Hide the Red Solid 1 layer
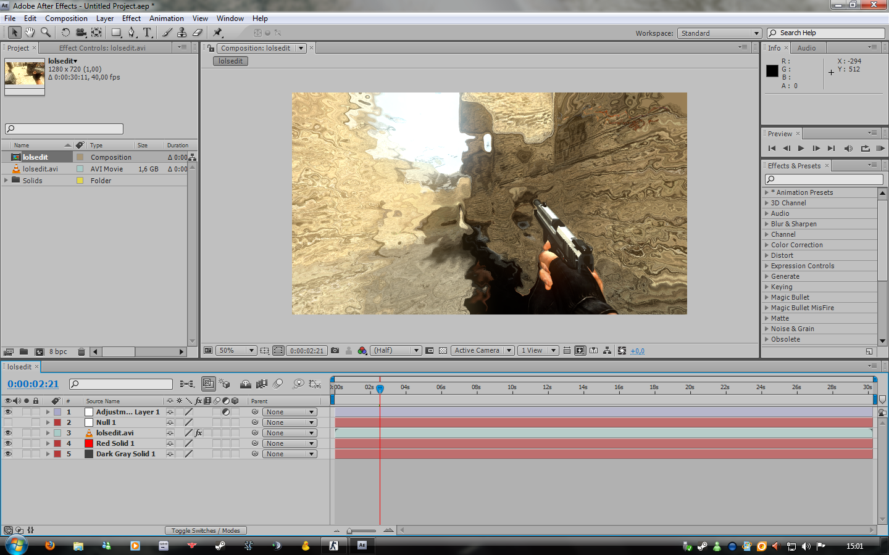Viewport: 889px width, 555px height. 8,443
